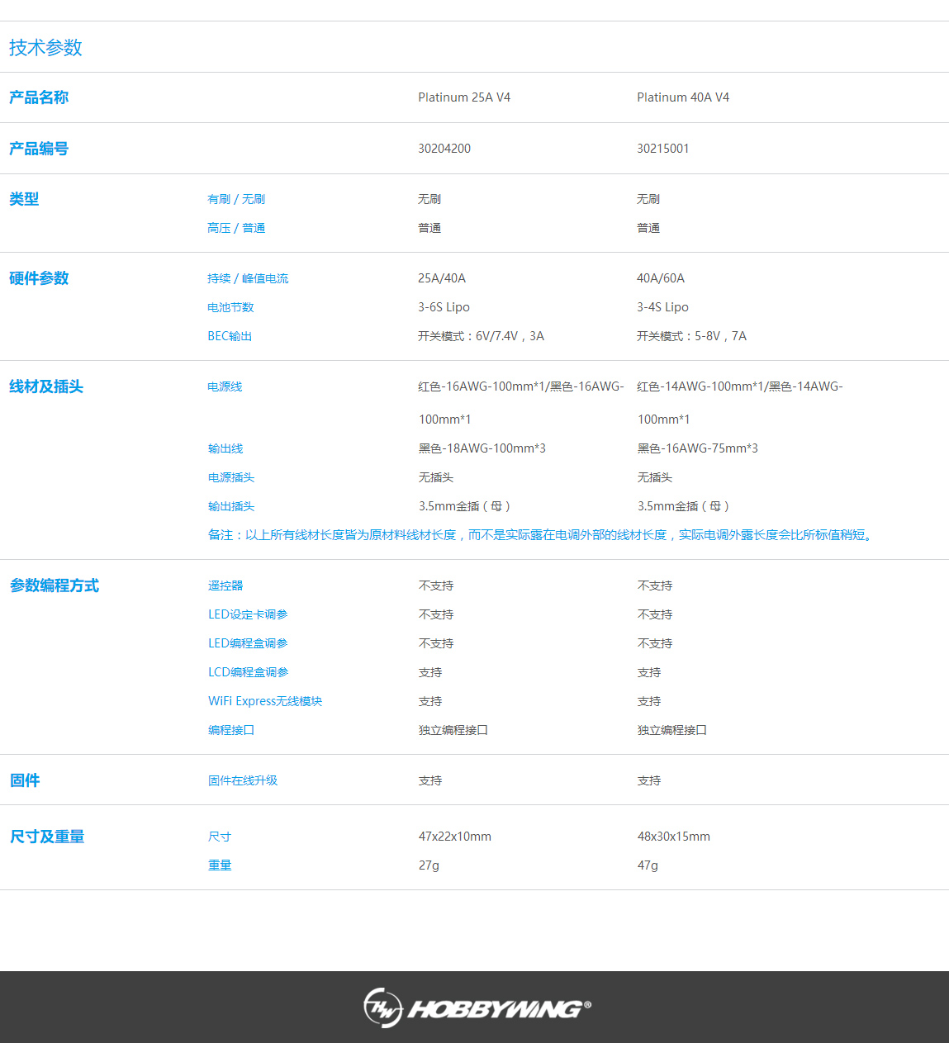Click the 黑色-16AWG-75mm*3 value

pyautogui.click(x=698, y=448)
